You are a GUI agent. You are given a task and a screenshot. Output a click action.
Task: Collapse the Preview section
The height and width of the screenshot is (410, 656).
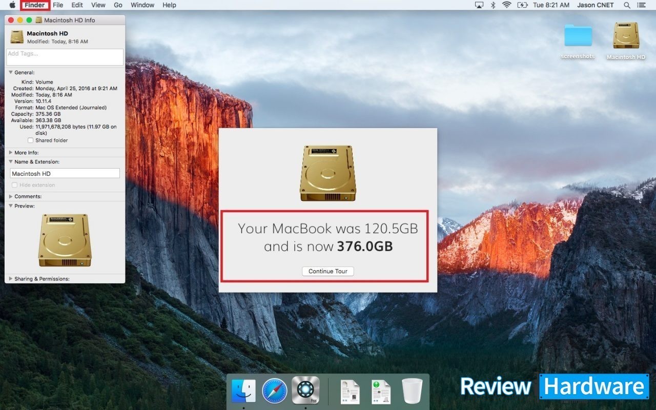[11, 206]
